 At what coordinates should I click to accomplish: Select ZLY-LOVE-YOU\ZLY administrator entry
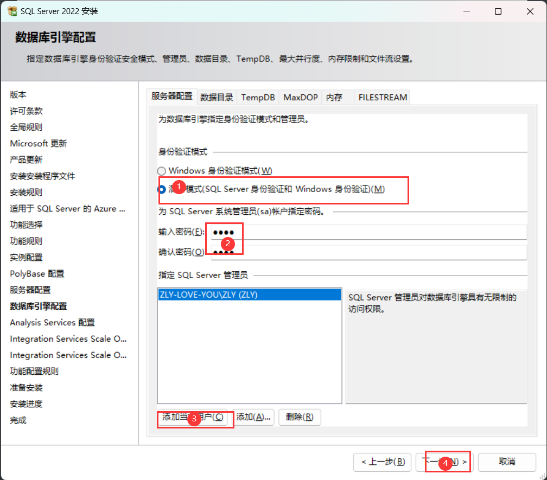(x=250, y=295)
